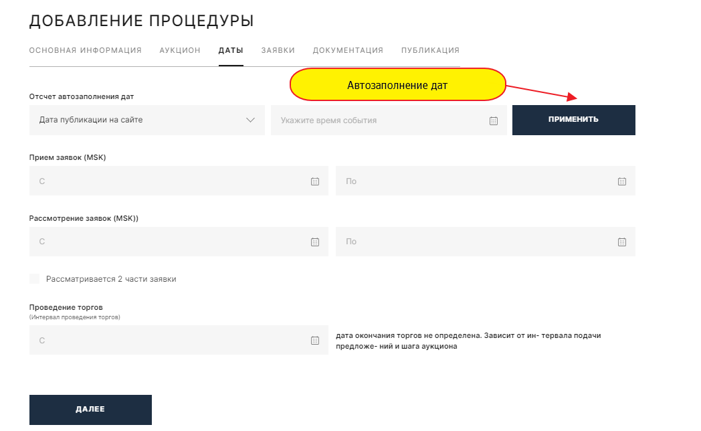
Task: Click calendar icon in Прием заявок start field
Action: [315, 181]
